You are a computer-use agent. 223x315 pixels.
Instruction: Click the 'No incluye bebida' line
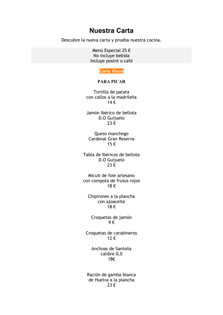click(111, 56)
